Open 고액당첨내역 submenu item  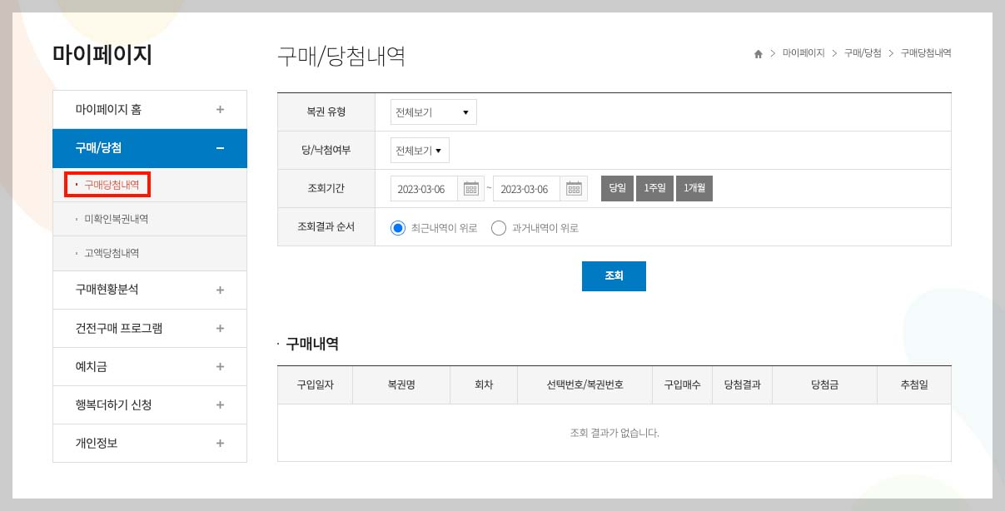pos(112,253)
